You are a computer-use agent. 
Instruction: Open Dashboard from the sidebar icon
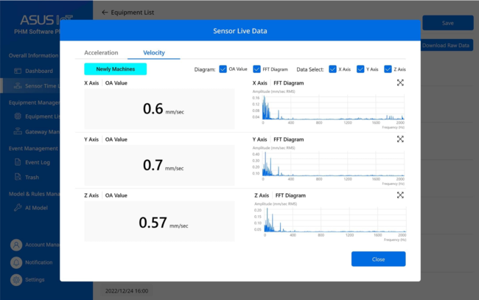point(18,71)
